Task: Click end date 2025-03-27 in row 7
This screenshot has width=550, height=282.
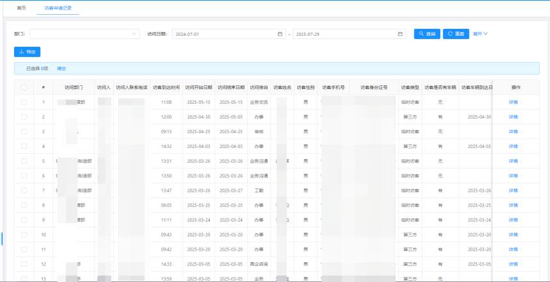Action: [231, 190]
